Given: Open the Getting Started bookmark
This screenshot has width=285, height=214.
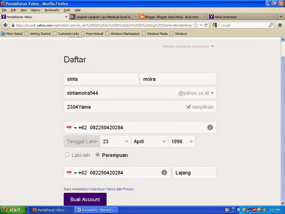Looking at the screenshot, I should point(38,34).
